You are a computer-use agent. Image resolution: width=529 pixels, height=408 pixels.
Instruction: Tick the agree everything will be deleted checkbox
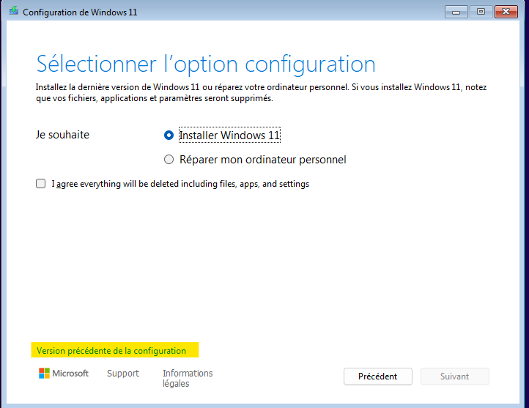pyautogui.click(x=41, y=184)
